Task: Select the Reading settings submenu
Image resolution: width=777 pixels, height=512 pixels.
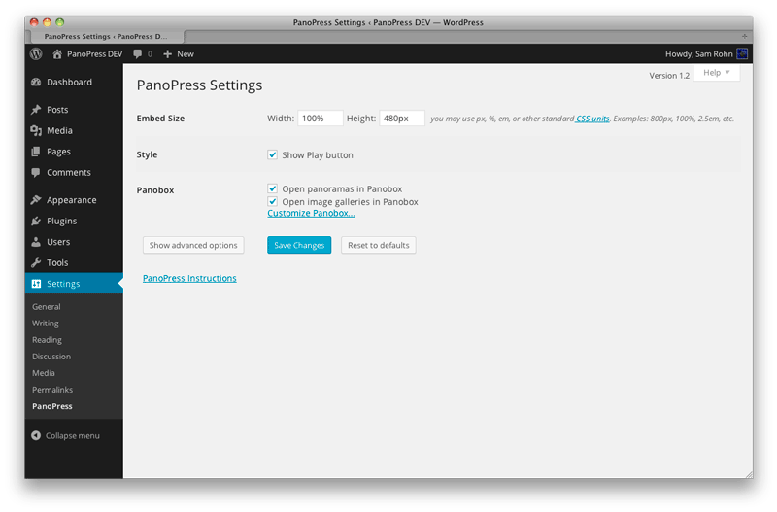Action: pyautogui.click(x=47, y=340)
